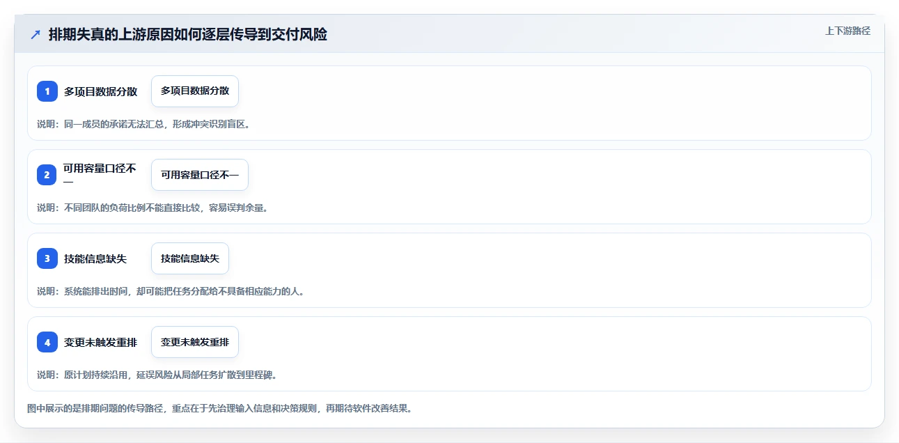Click the plain 技能信息缺失 heading text

[95, 258]
